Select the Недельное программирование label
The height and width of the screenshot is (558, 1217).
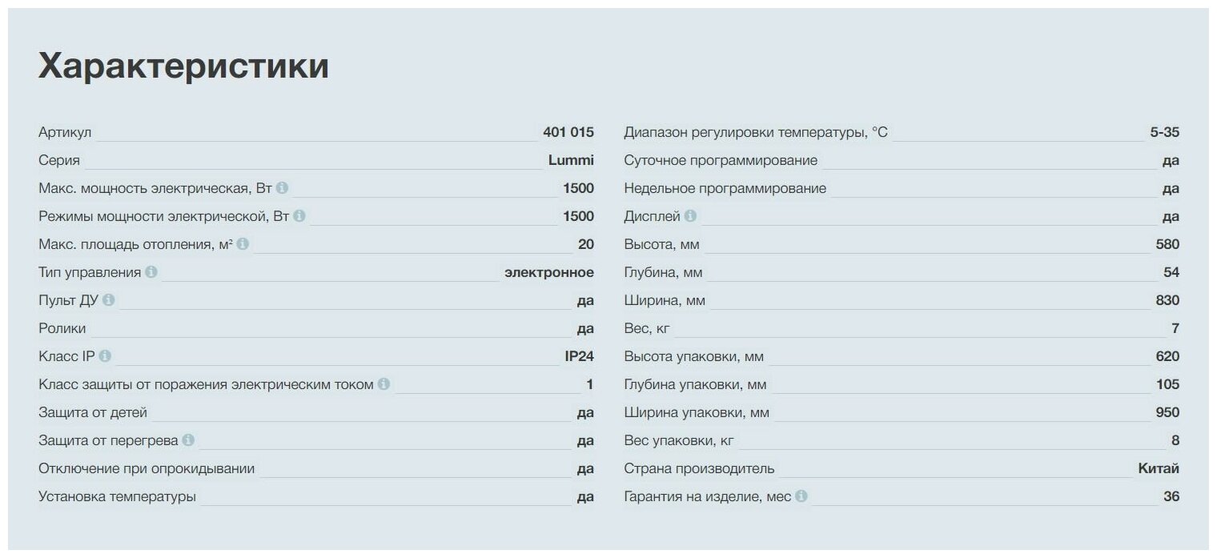click(x=725, y=189)
